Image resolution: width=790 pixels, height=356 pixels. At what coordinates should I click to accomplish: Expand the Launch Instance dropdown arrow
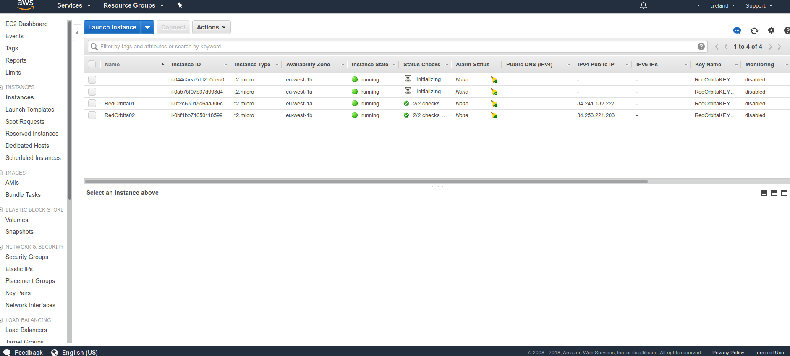(147, 27)
